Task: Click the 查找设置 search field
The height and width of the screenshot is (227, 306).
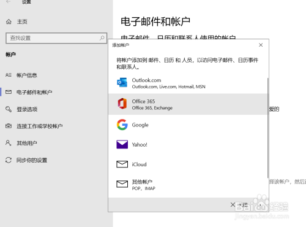Action: [x=56, y=38]
